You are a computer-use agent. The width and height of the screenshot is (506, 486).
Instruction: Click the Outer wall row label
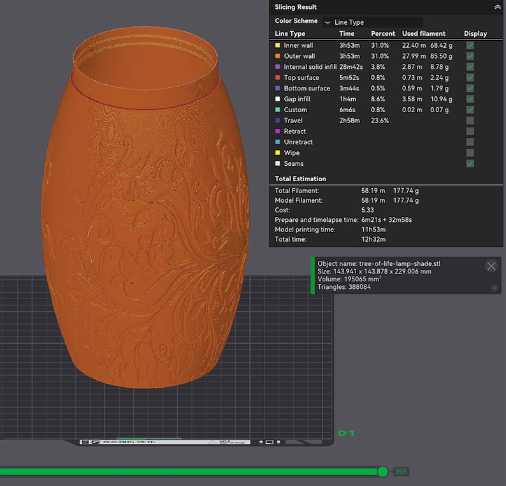tap(299, 56)
